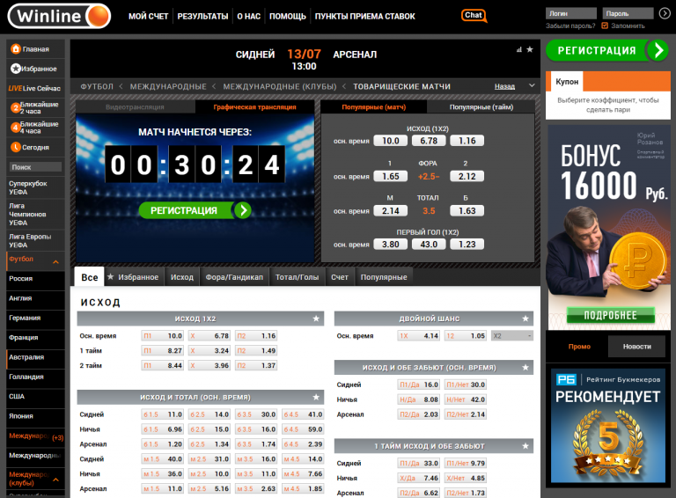The height and width of the screenshot is (498, 676).
Task: Open the Результаты menu item
Action: (202, 17)
